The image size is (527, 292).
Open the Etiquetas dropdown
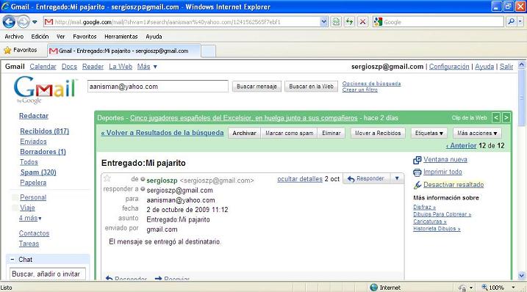(x=429, y=134)
